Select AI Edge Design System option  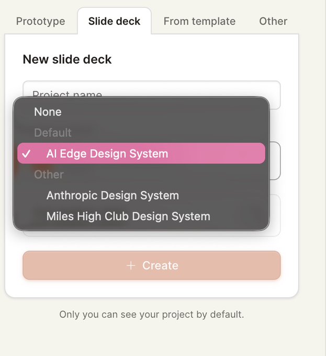[x=141, y=154]
